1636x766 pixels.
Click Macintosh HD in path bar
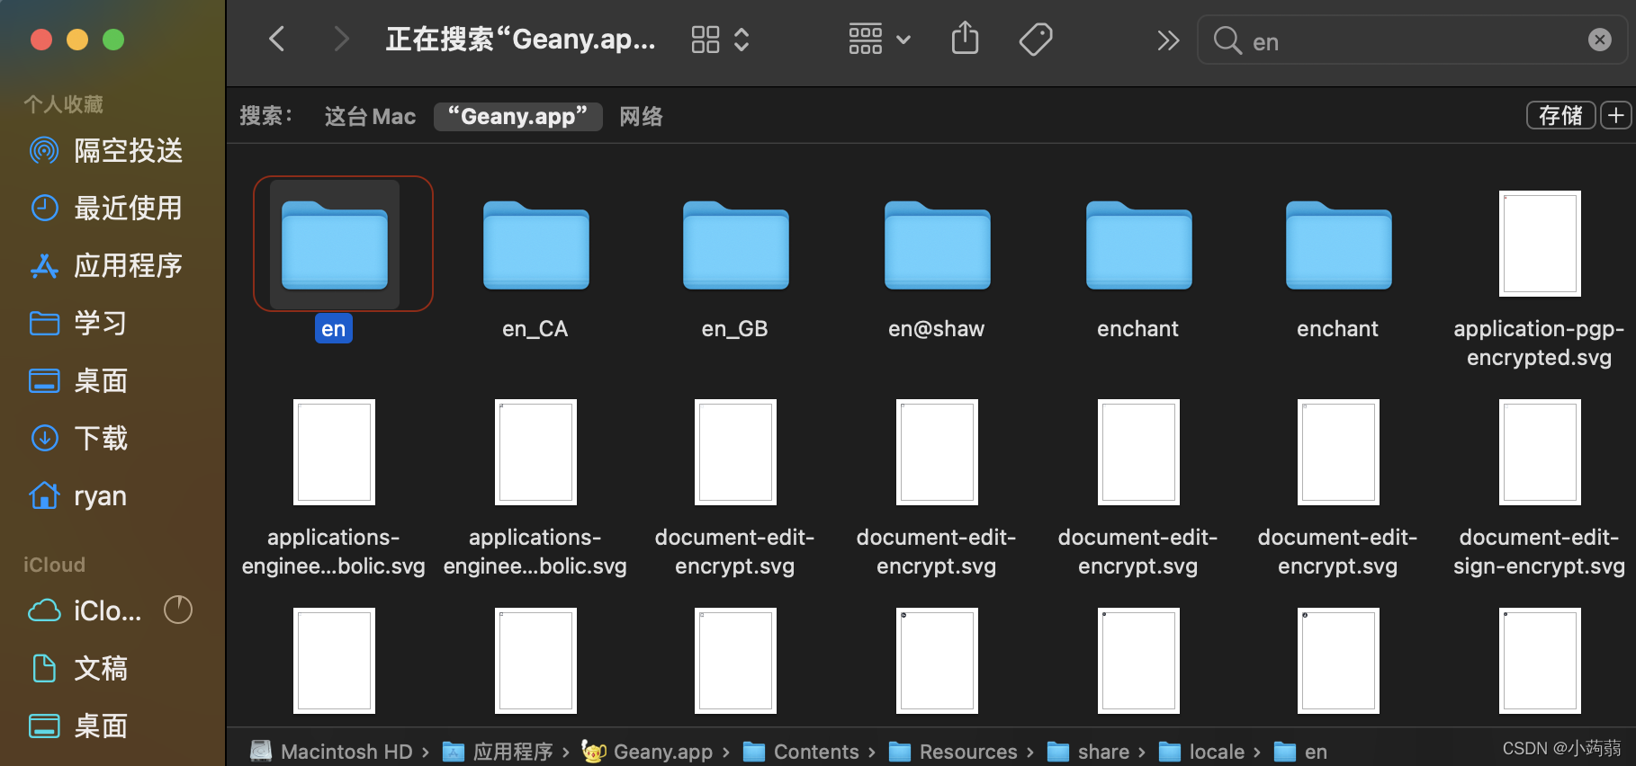(x=332, y=752)
